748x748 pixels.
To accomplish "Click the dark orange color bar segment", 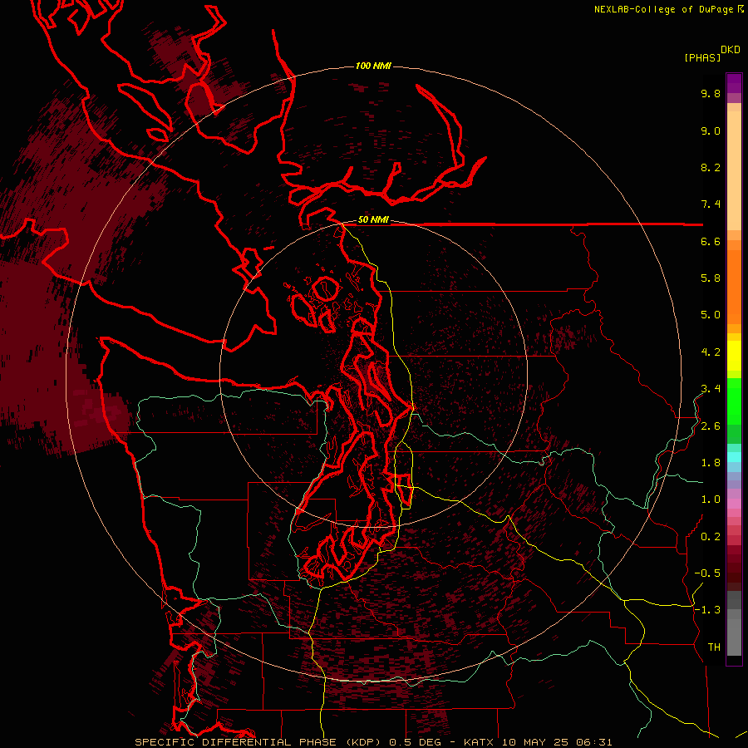I will [734, 287].
